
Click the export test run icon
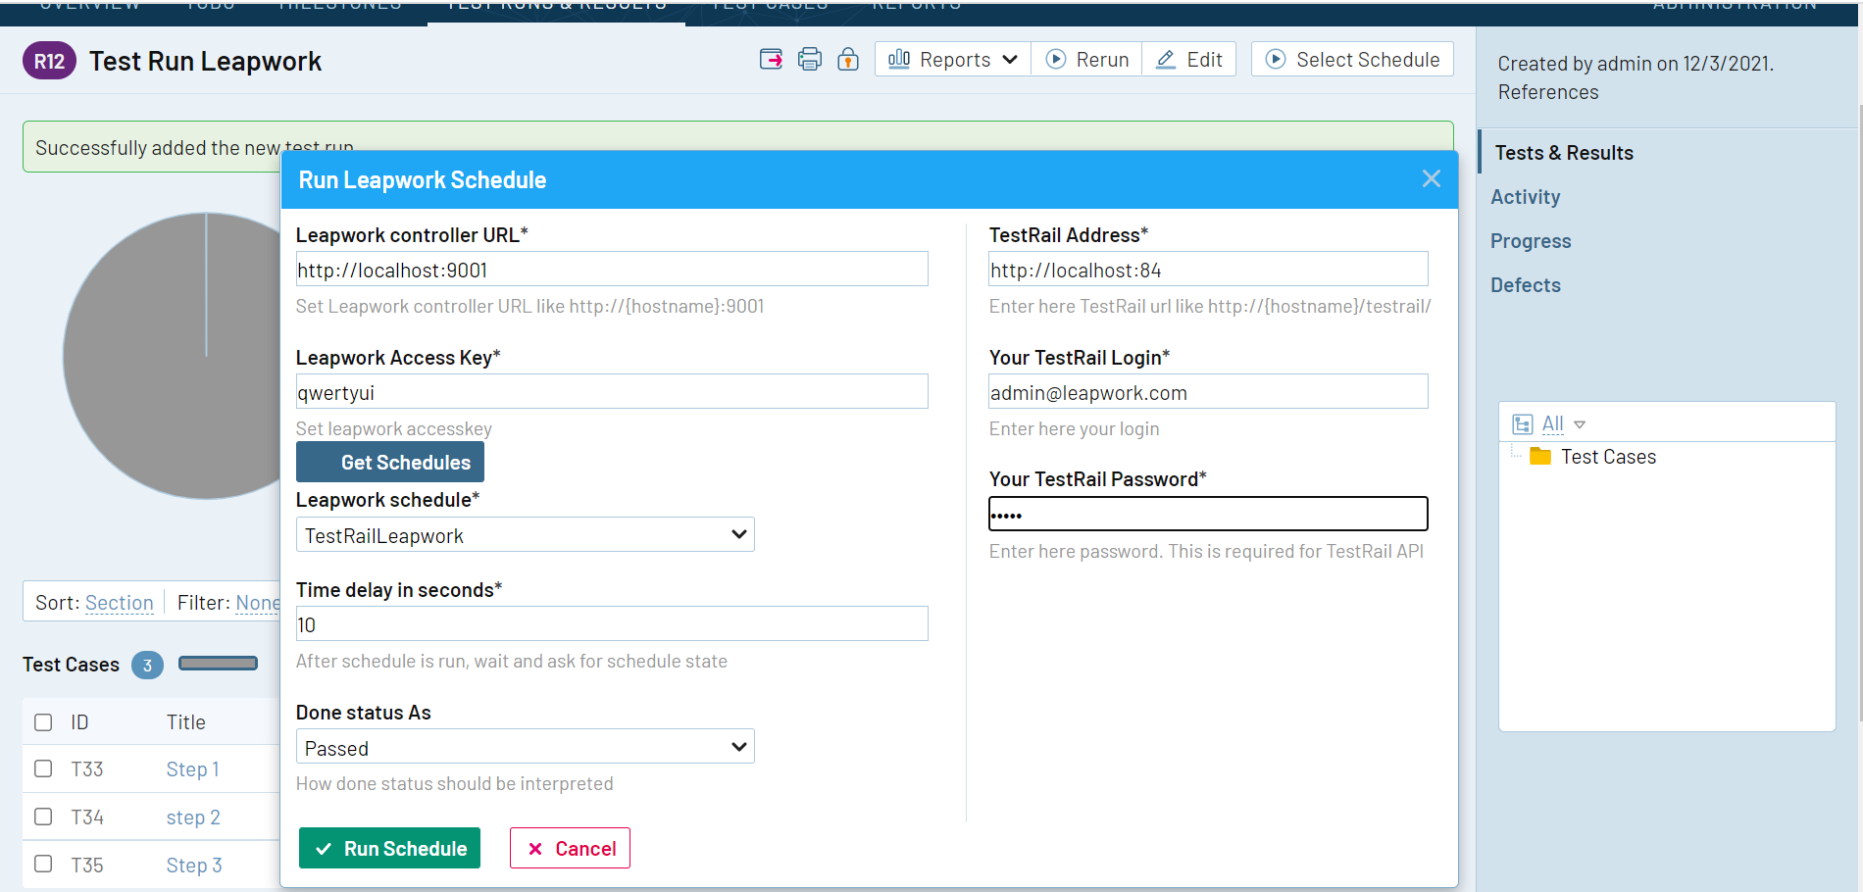(772, 59)
